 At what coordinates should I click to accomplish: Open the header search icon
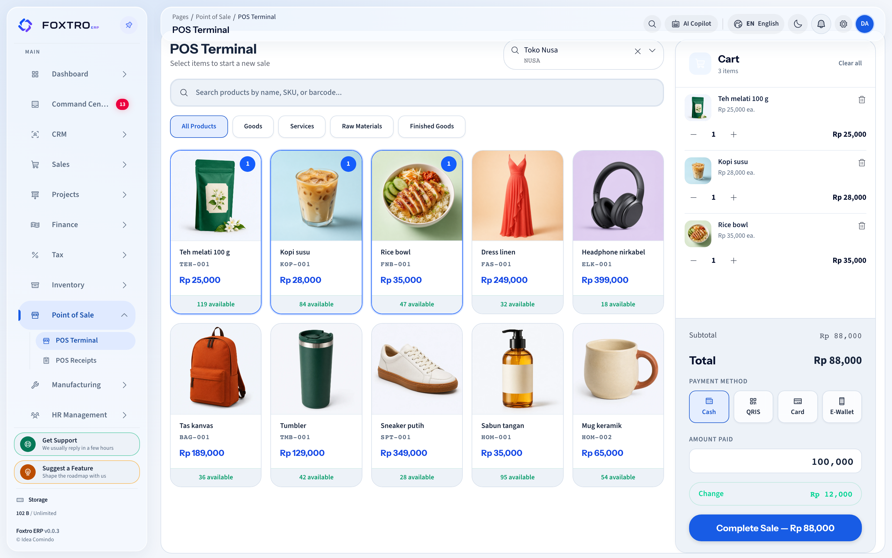[652, 24]
